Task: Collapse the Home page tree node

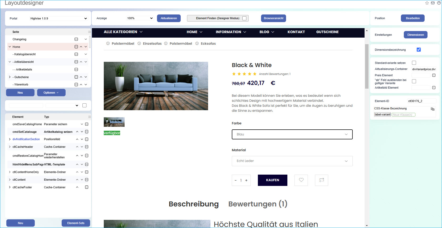Action: point(10,47)
